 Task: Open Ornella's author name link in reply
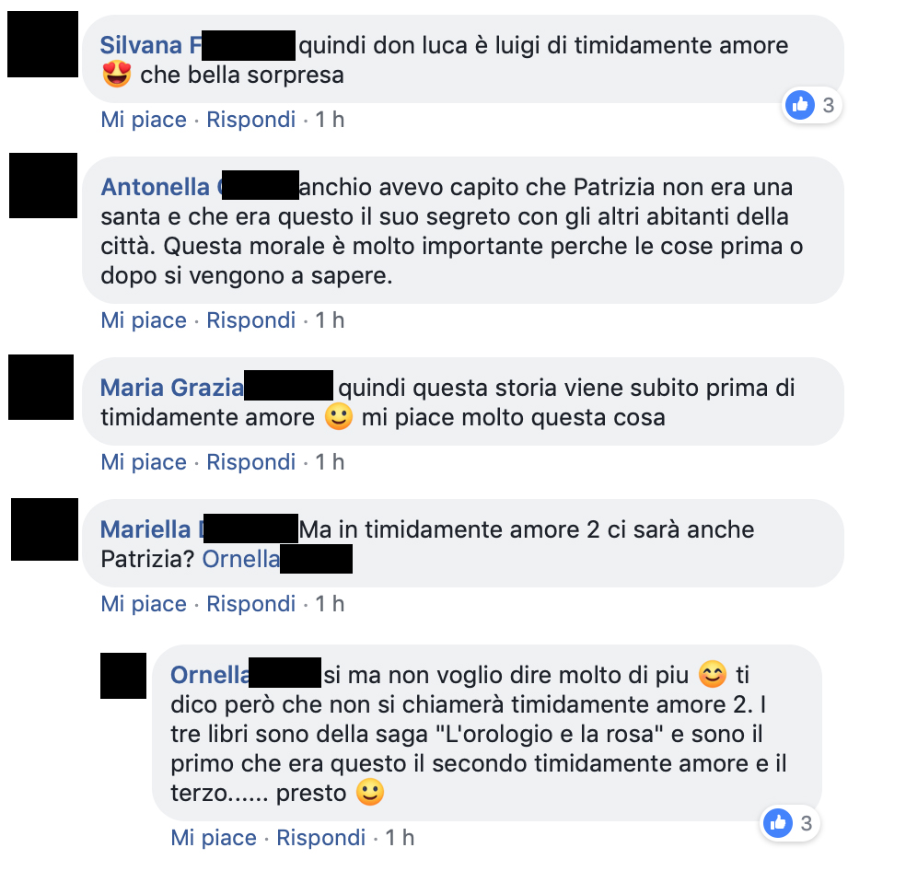tap(246, 675)
